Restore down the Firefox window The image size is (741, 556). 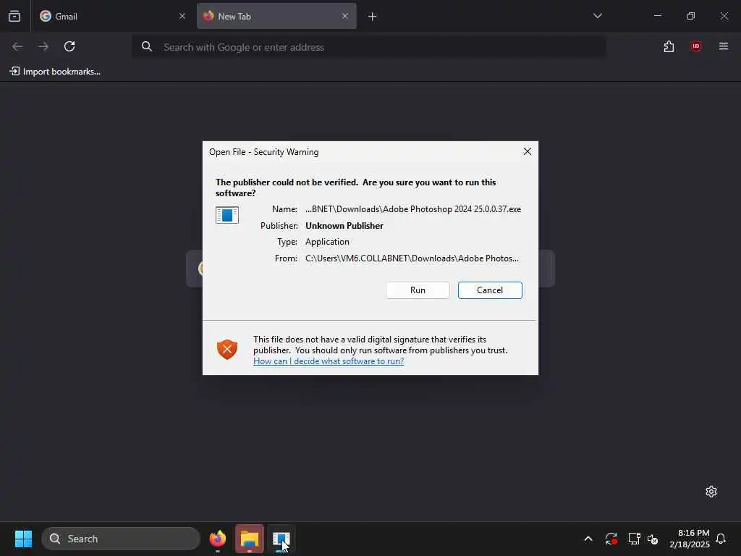coord(690,16)
